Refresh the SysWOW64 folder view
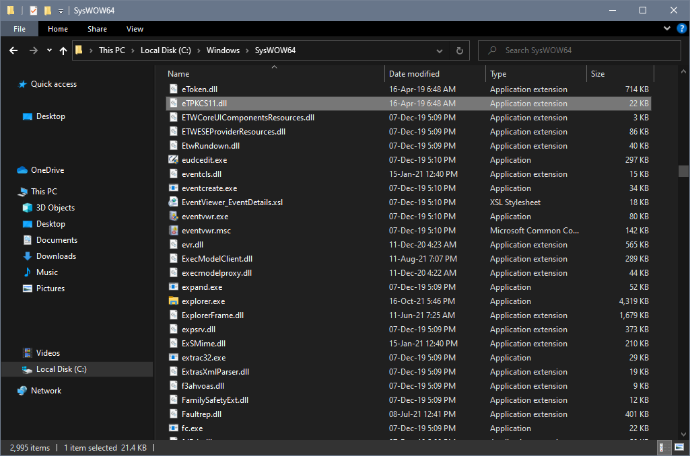Image resolution: width=690 pixels, height=456 pixels. click(459, 50)
